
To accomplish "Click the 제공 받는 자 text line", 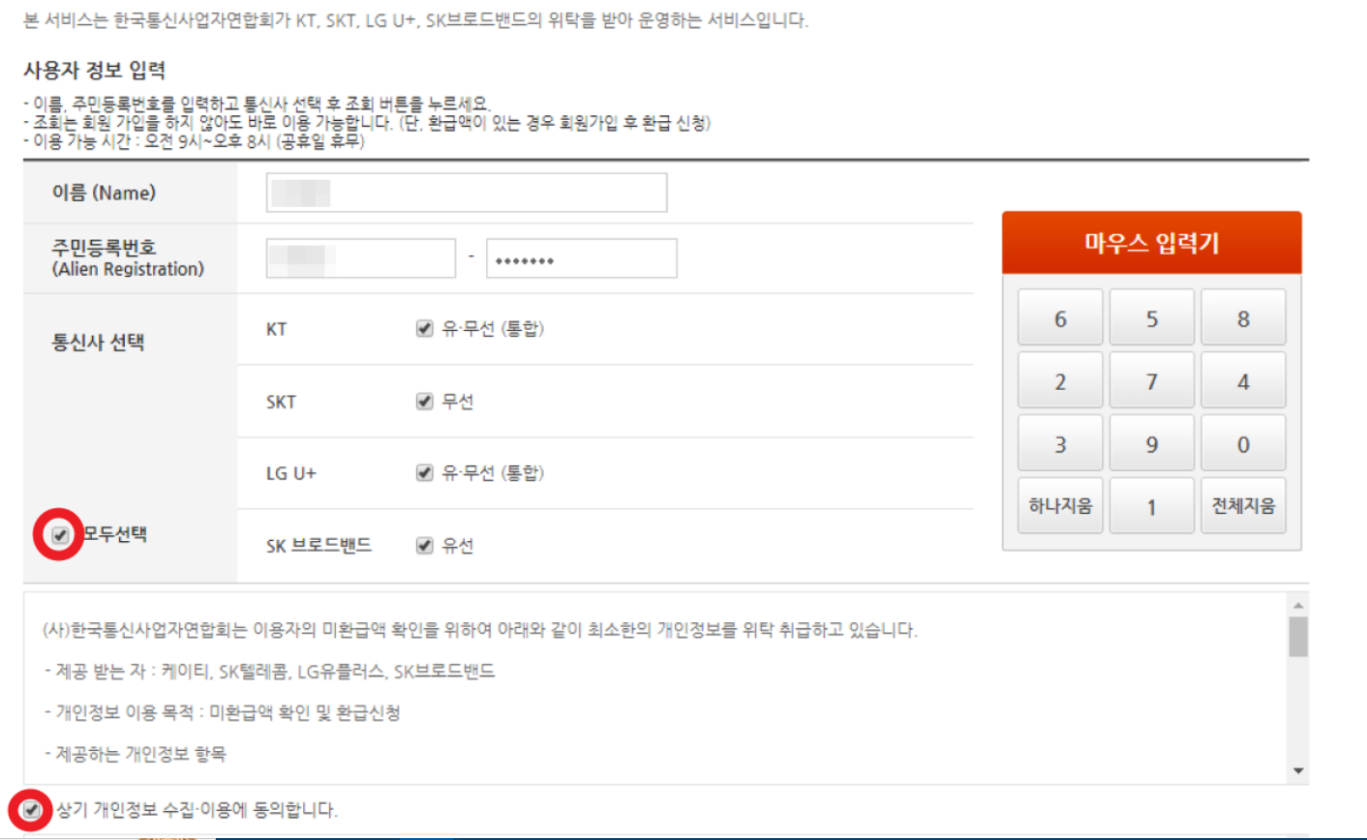I will [269, 671].
